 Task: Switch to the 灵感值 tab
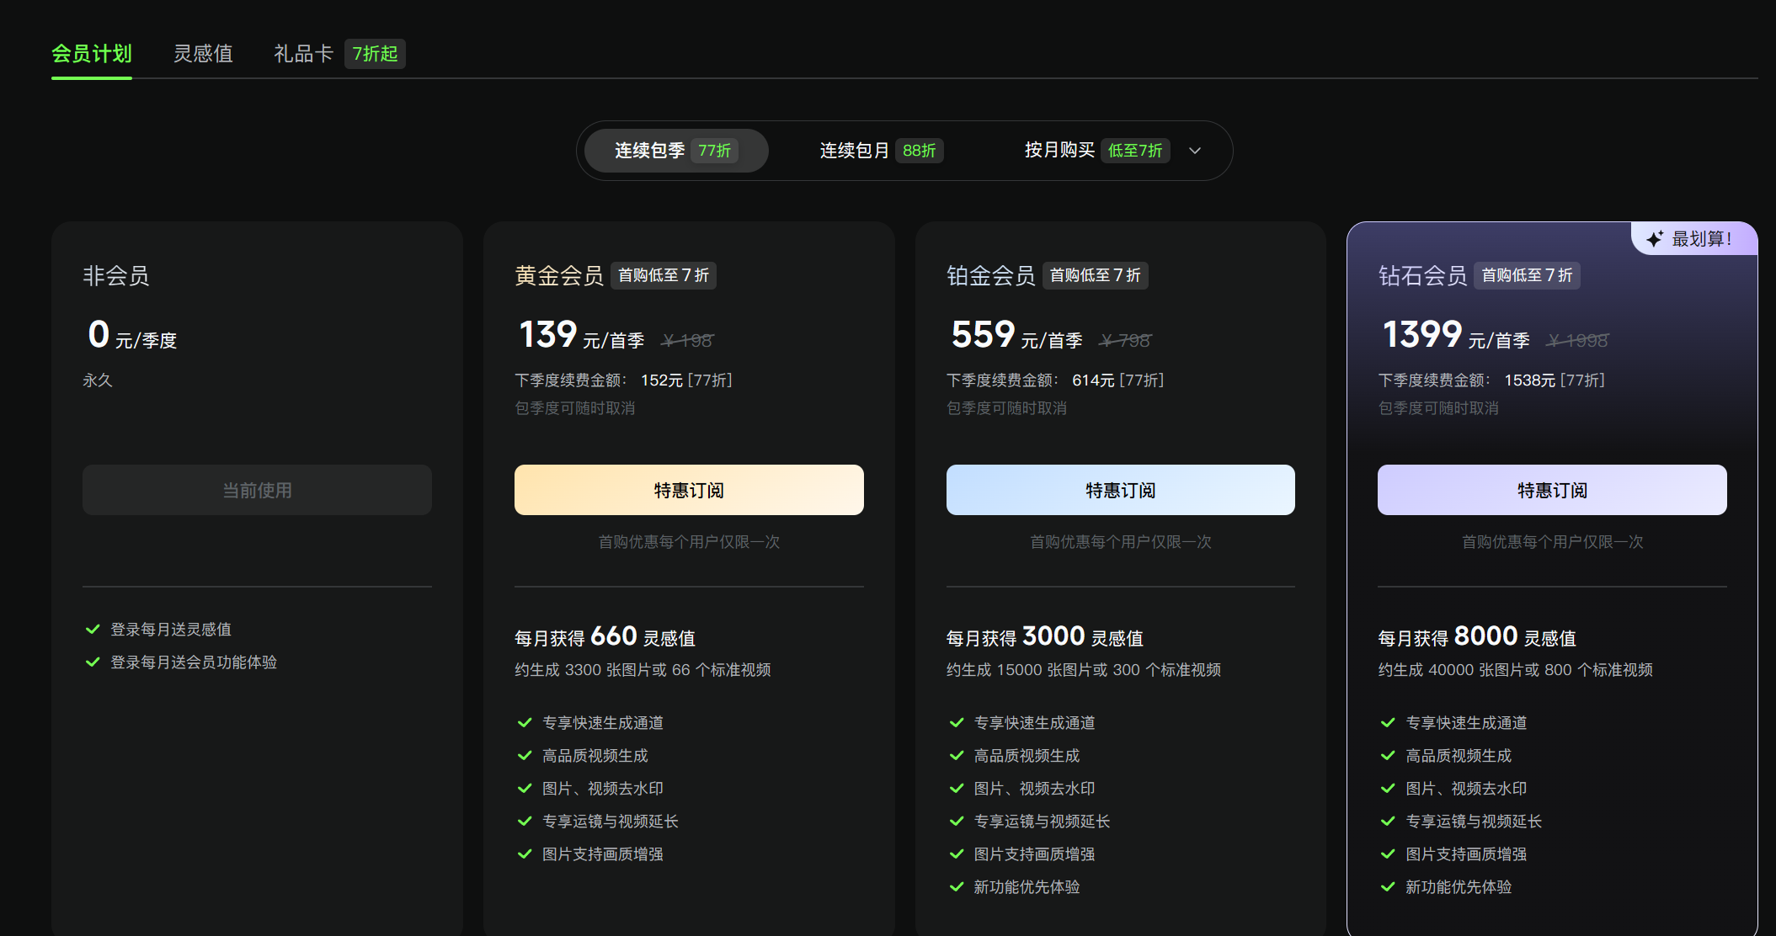click(203, 54)
